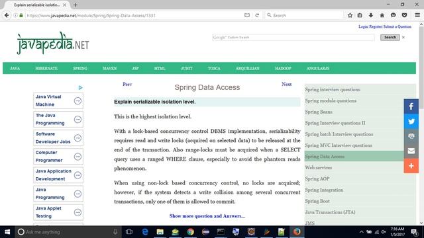Screen dimensions: 424x238
Task: Open Google Chrome from the taskbar
Action: coord(190,232)
